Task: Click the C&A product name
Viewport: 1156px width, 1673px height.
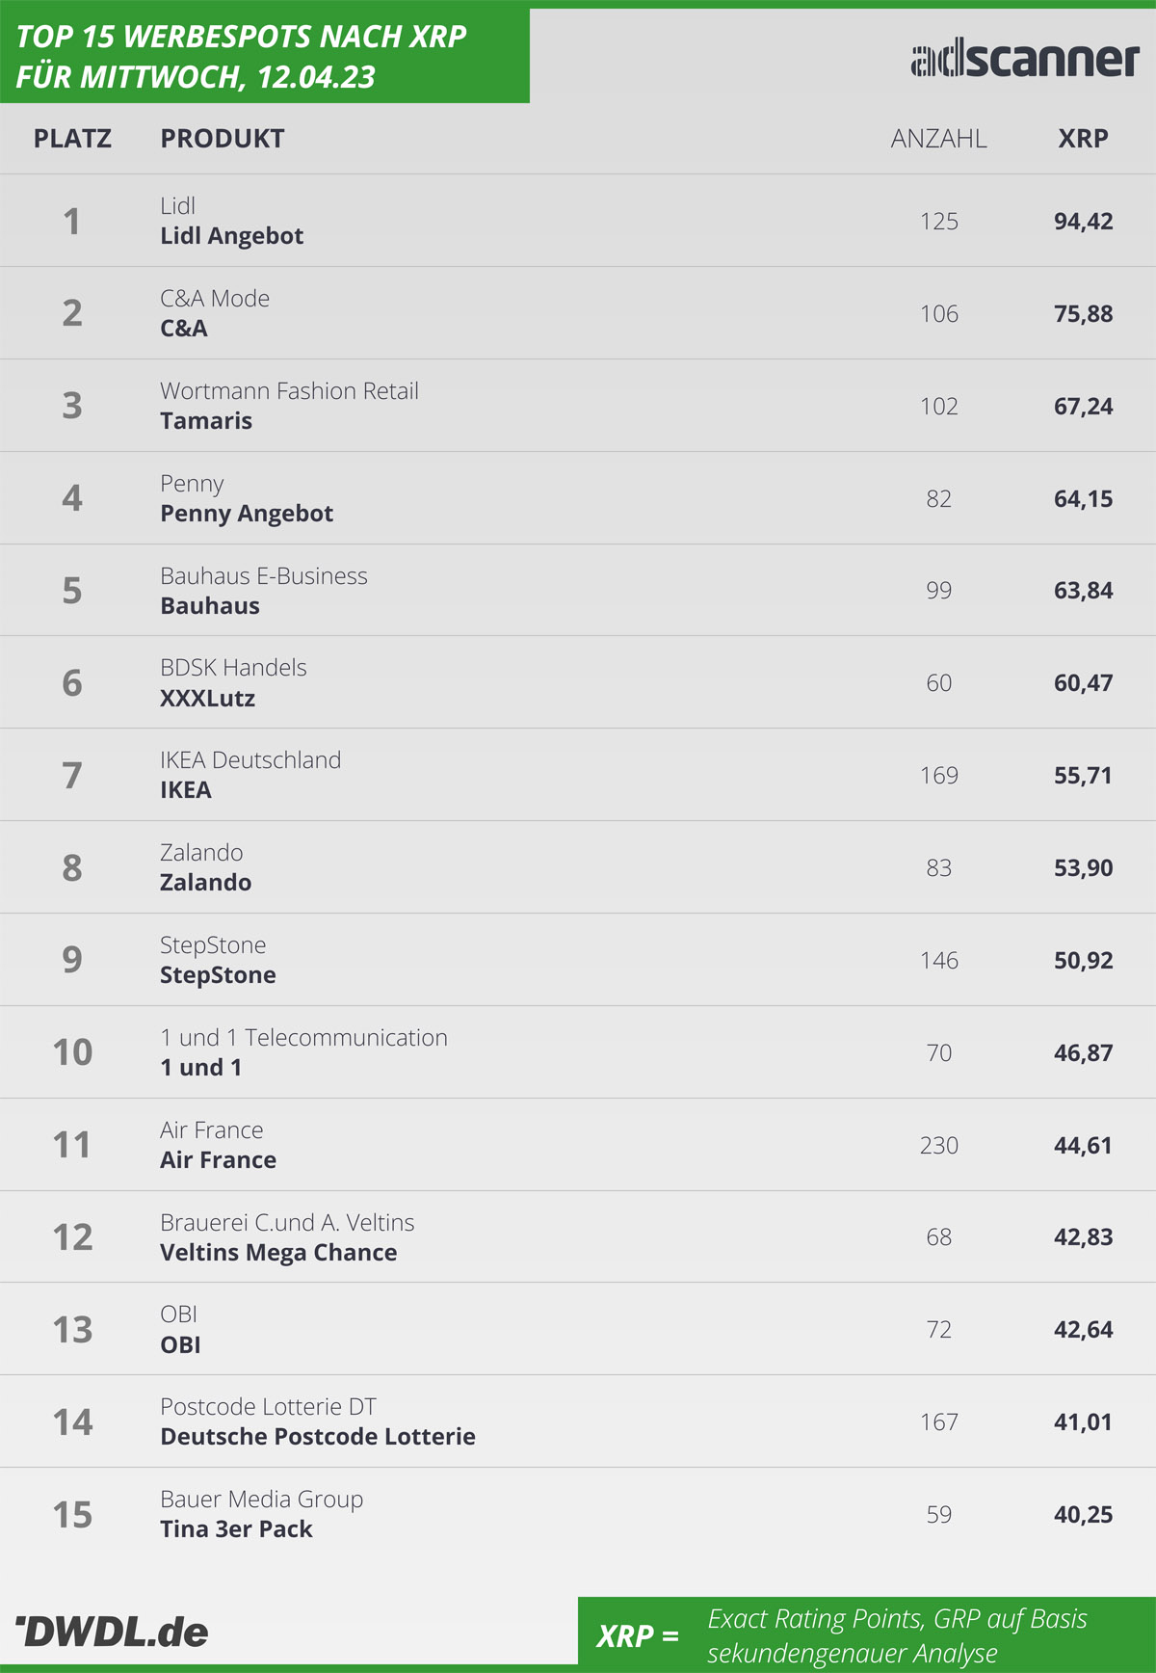Action: click(184, 329)
